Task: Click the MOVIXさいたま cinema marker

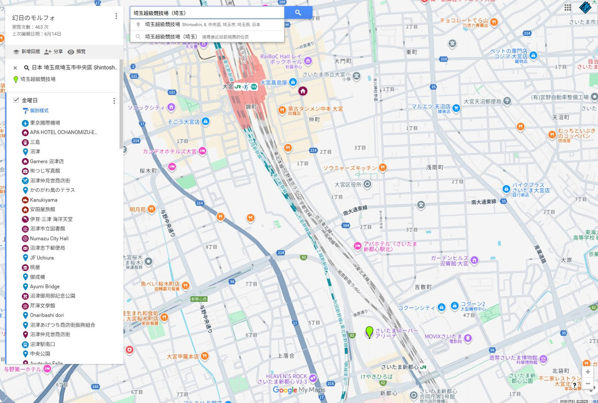Action: point(468,338)
